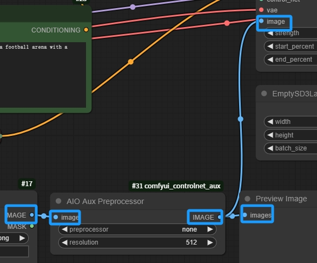Click the image input socket on ControlNet node
Viewport: 317px width, 263px height.
pos(261,21)
